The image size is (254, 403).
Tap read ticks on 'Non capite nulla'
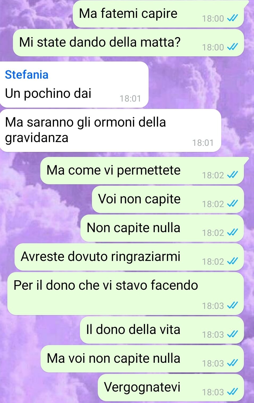tap(232, 232)
